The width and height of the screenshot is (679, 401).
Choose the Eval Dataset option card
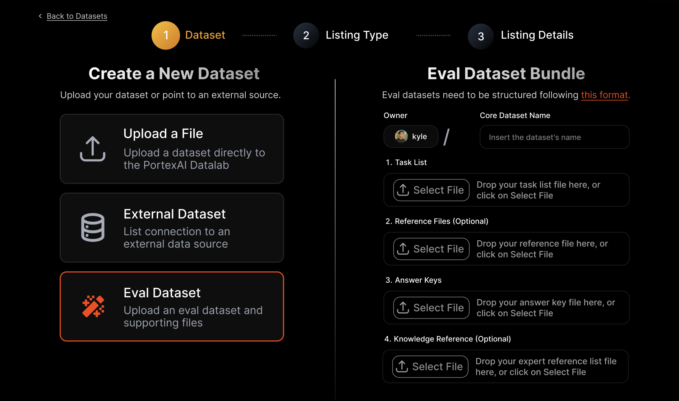[172, 306]
